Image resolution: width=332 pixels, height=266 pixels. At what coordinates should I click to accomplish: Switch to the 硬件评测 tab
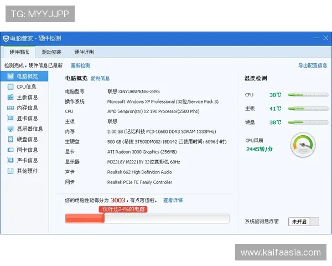click(84, 52)
